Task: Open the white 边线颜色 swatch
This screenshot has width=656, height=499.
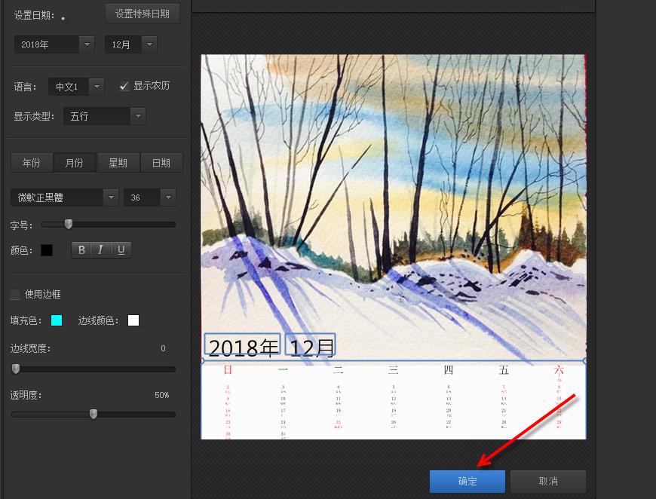Action: tap(133, 320)
